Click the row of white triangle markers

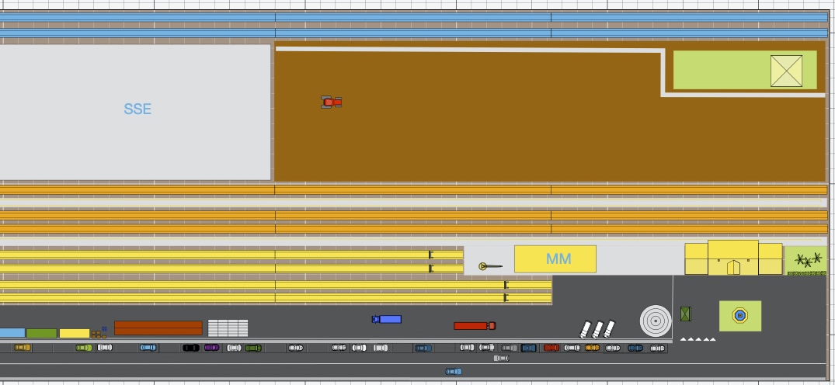tap(698, 339)
